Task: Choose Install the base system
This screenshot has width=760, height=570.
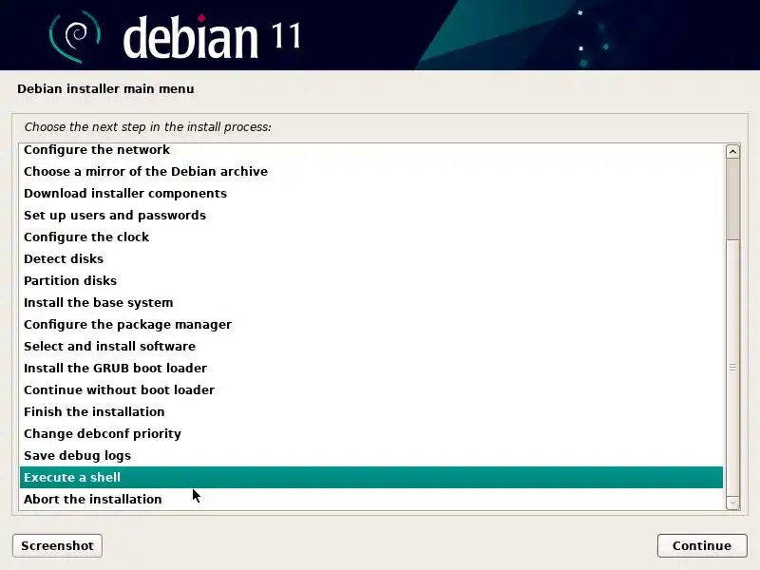Action: pos(370,302)
